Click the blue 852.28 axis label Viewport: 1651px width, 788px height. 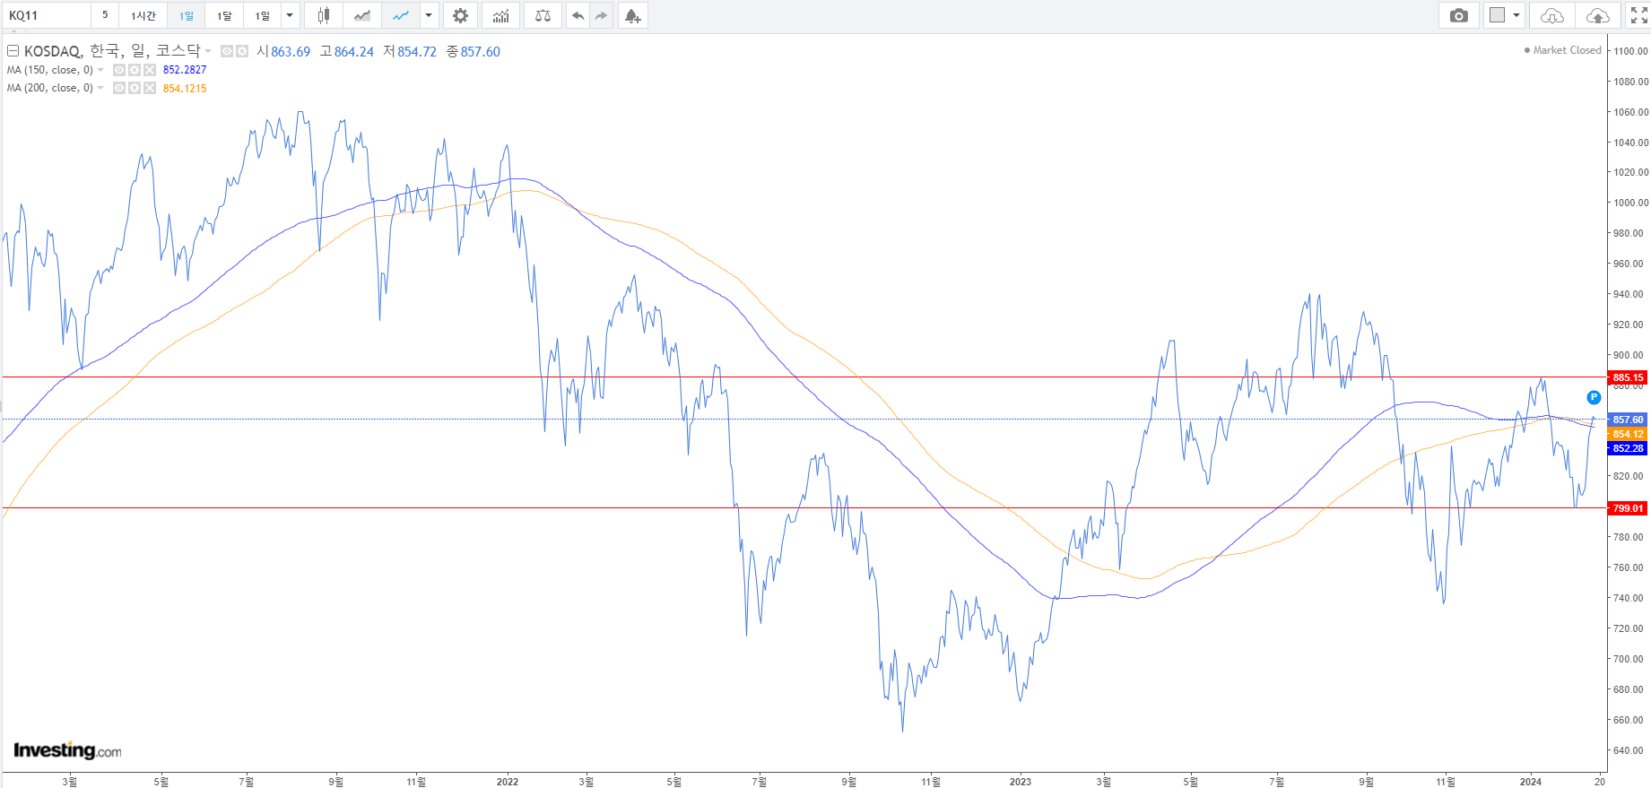[1628, 448]
